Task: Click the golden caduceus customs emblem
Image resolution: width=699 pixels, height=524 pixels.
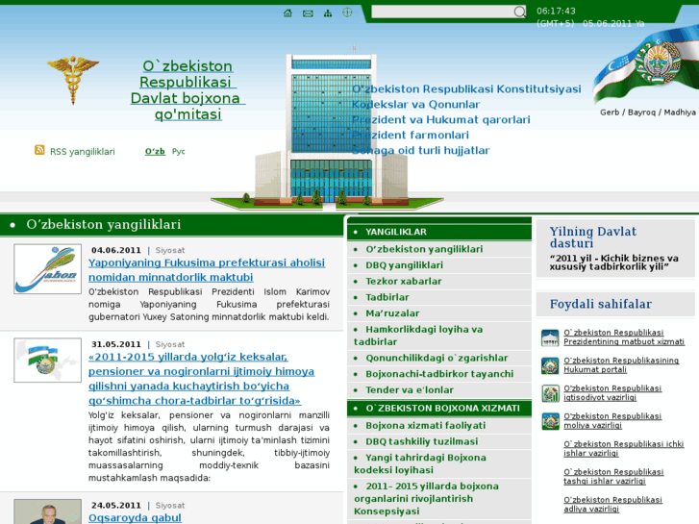Action: click(73, 80)
